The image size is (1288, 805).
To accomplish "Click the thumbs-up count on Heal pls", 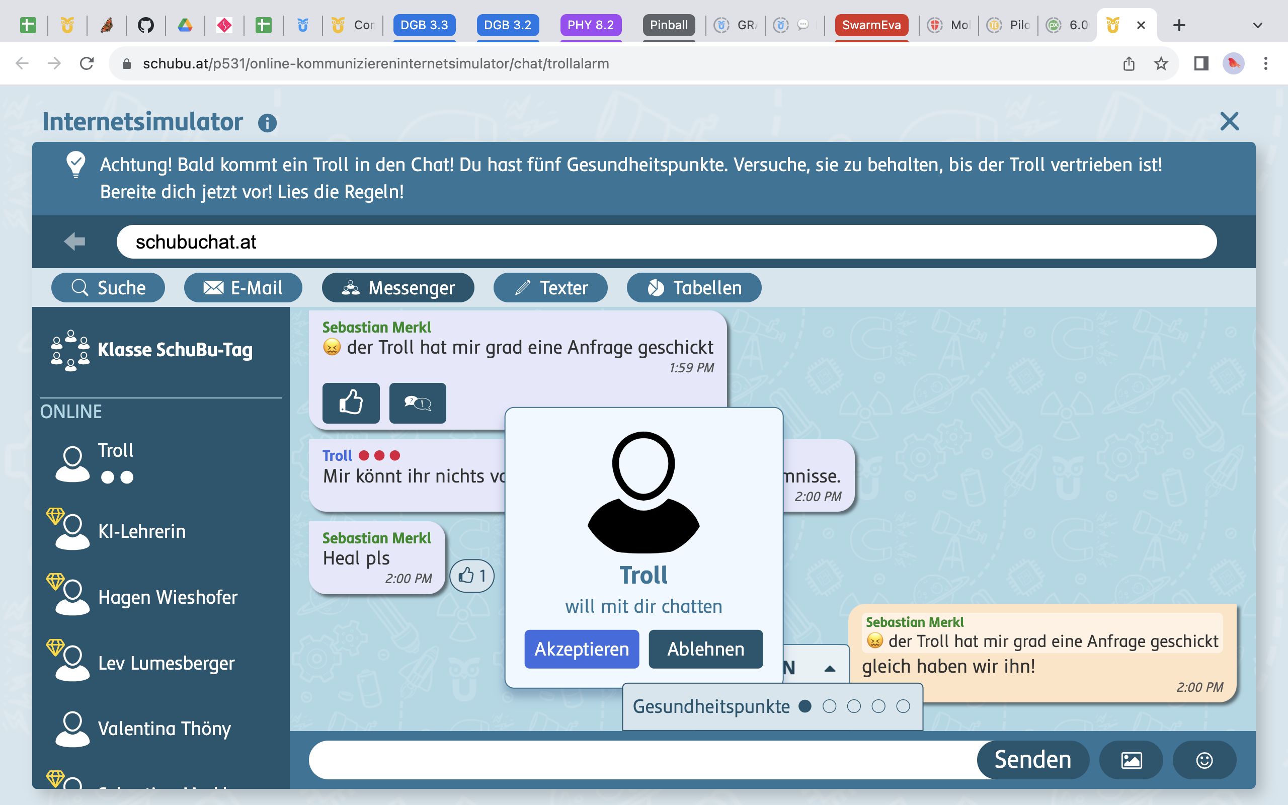I will [472, 576].
